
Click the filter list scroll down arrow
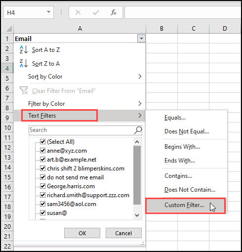pyautogui.click(x=137, y=215)
